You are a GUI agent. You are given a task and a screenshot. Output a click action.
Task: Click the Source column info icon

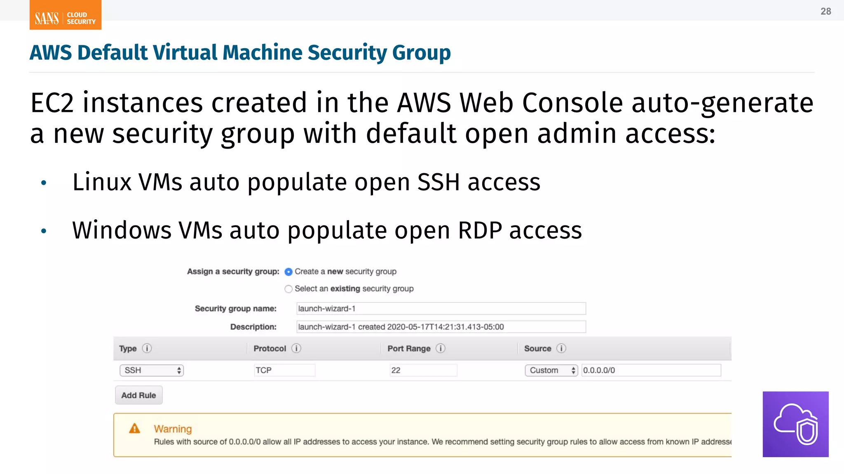click(x=561, y=349)
